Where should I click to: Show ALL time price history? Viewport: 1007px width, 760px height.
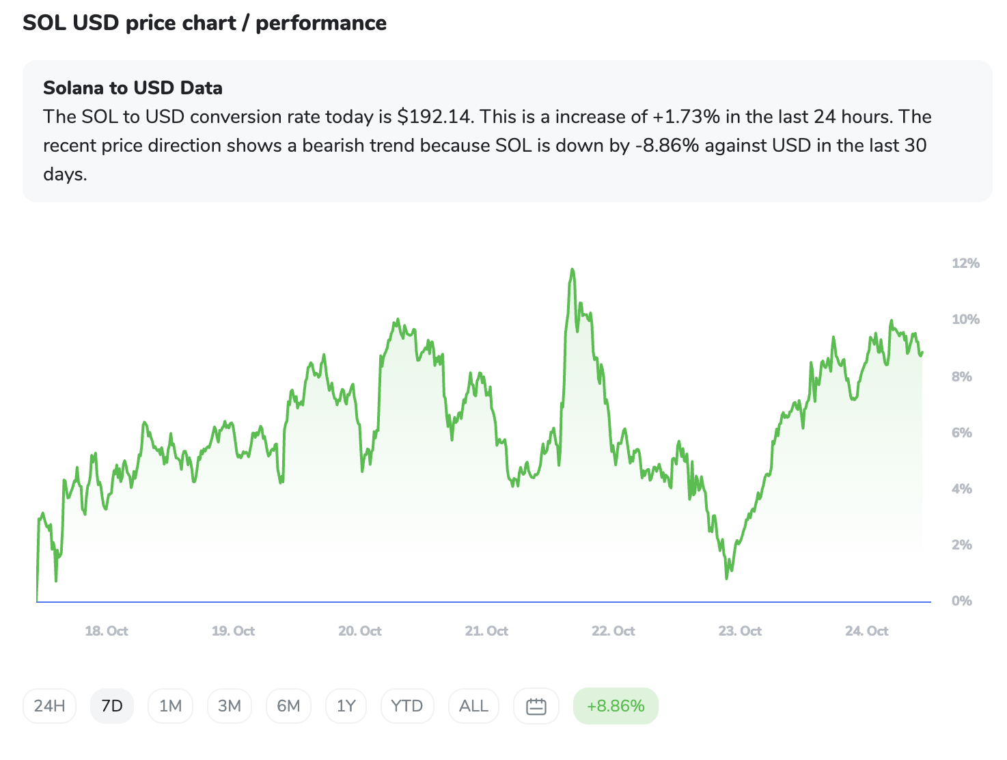[x=473, y=706]
